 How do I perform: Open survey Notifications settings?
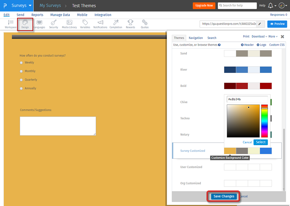100,24
